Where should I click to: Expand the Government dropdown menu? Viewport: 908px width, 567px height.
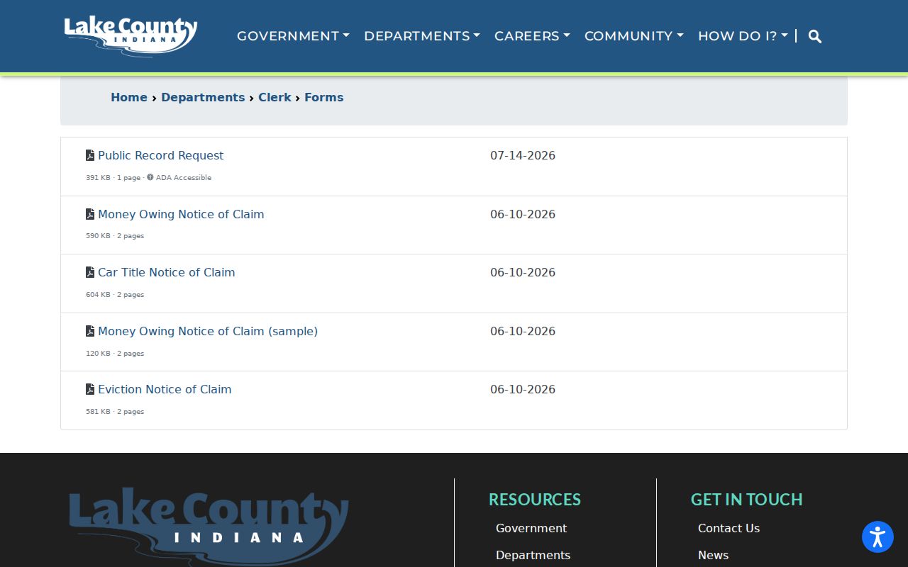[x=293, y=36]
